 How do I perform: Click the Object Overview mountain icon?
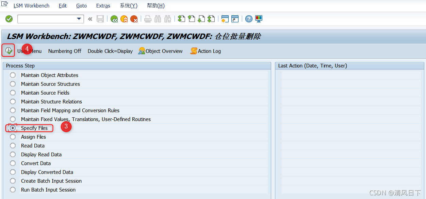(142, 51)
